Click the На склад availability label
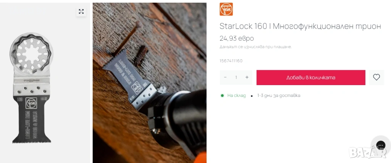The image size is (391, 163). [236, 95]
